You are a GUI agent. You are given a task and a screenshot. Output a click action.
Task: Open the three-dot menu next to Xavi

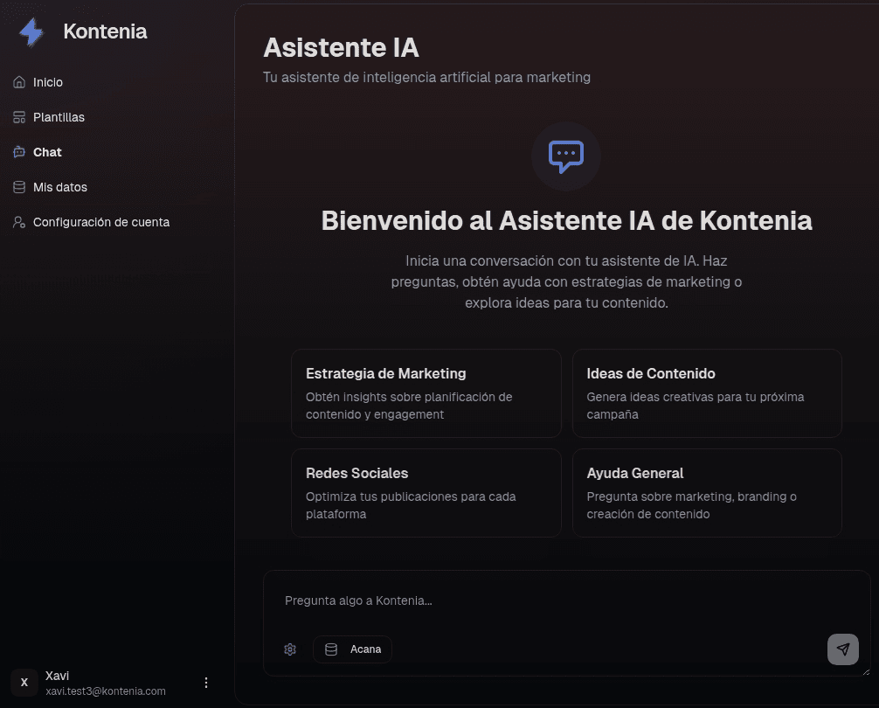(x=206, y=682)
